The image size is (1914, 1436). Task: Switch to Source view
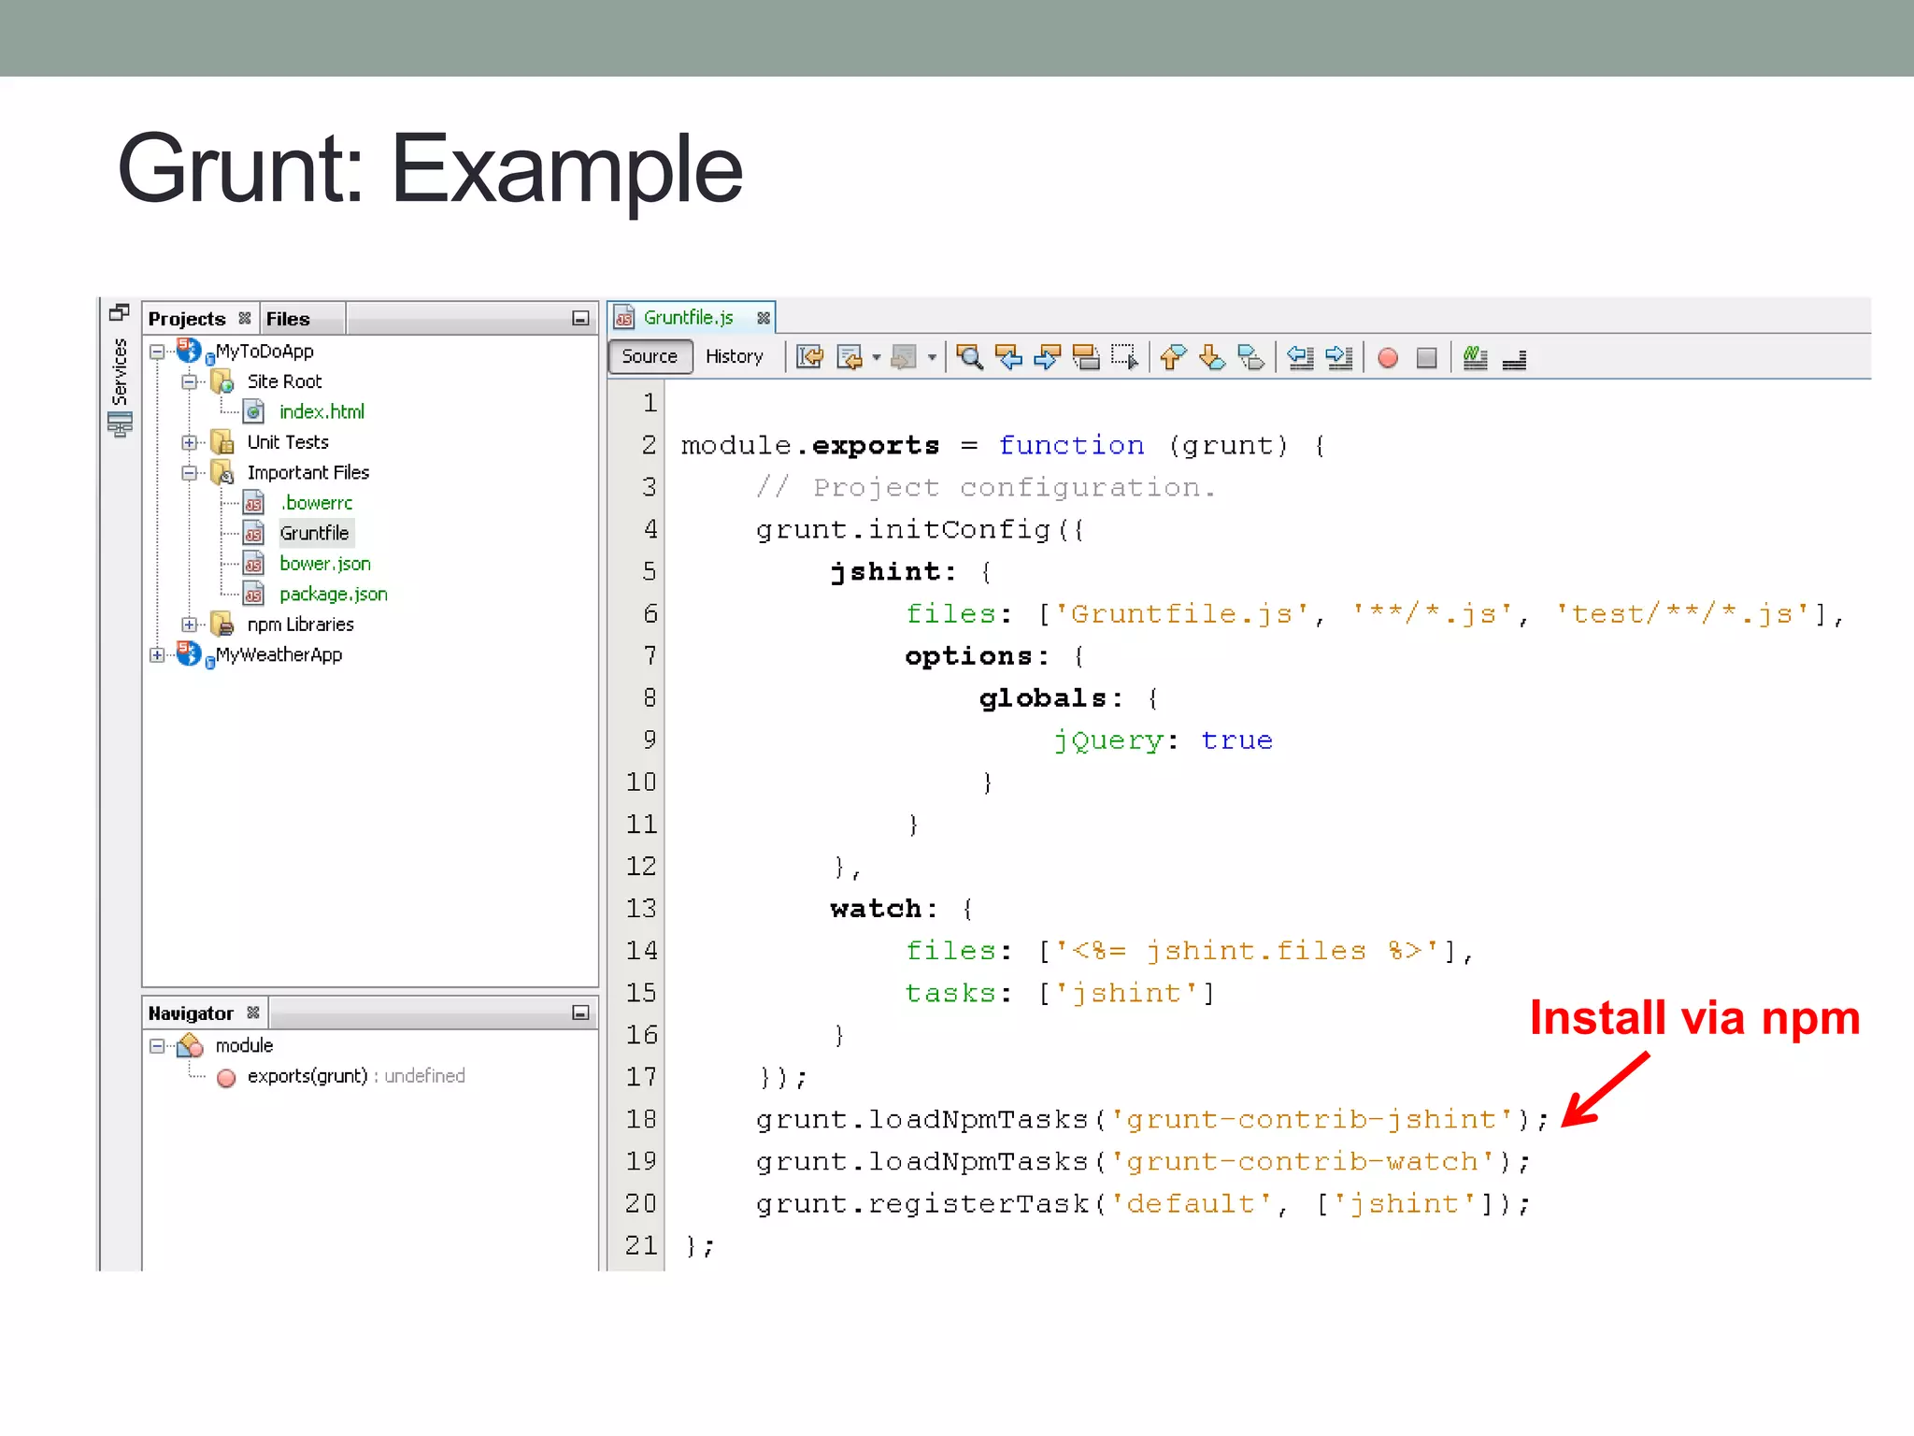650,356
